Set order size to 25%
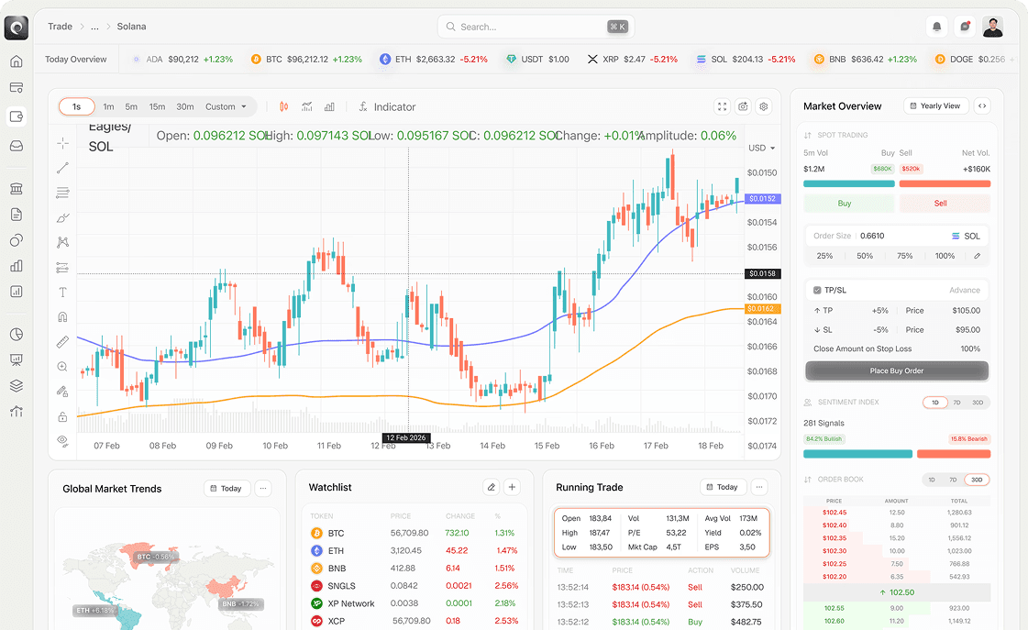Screen dimensions: 1028x630 824,257
